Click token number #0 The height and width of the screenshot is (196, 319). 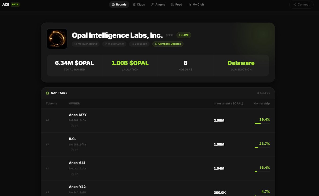point(47,120)
